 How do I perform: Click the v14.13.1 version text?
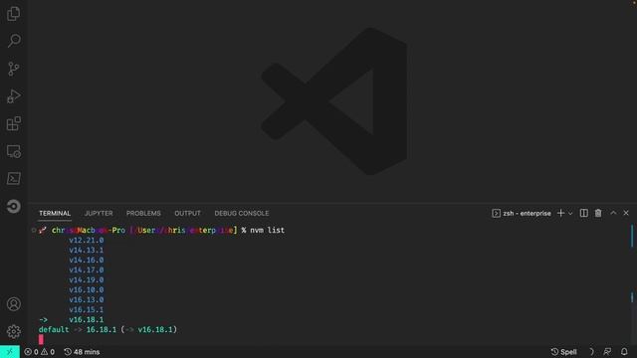pos(87,250)
